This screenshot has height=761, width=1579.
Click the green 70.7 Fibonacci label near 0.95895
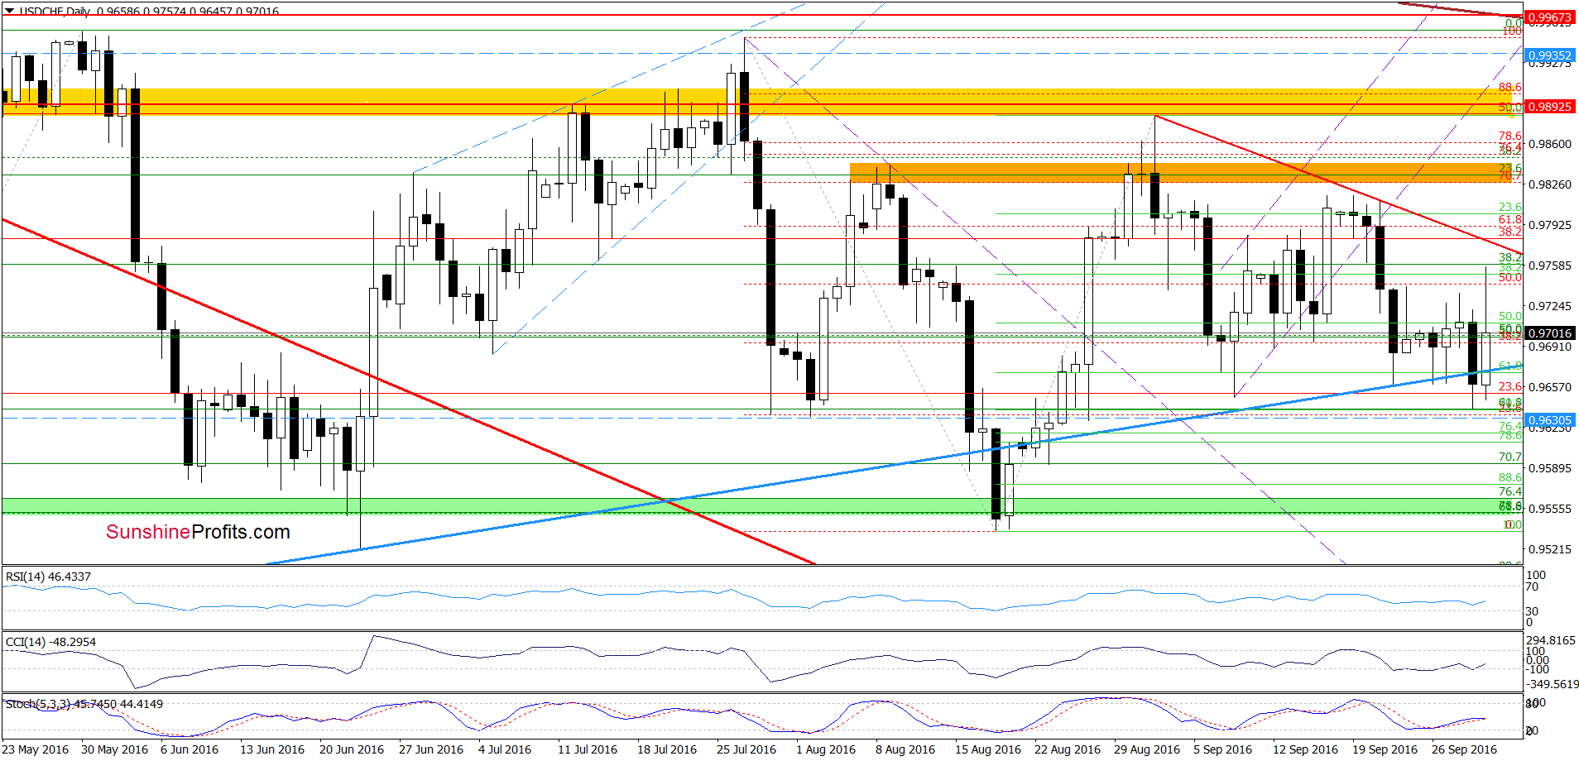click(1510, 457)
